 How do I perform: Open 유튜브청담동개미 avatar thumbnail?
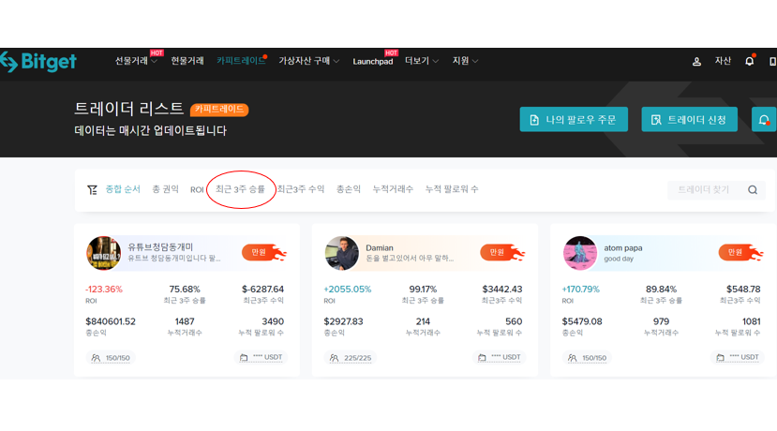click(103, 253)
